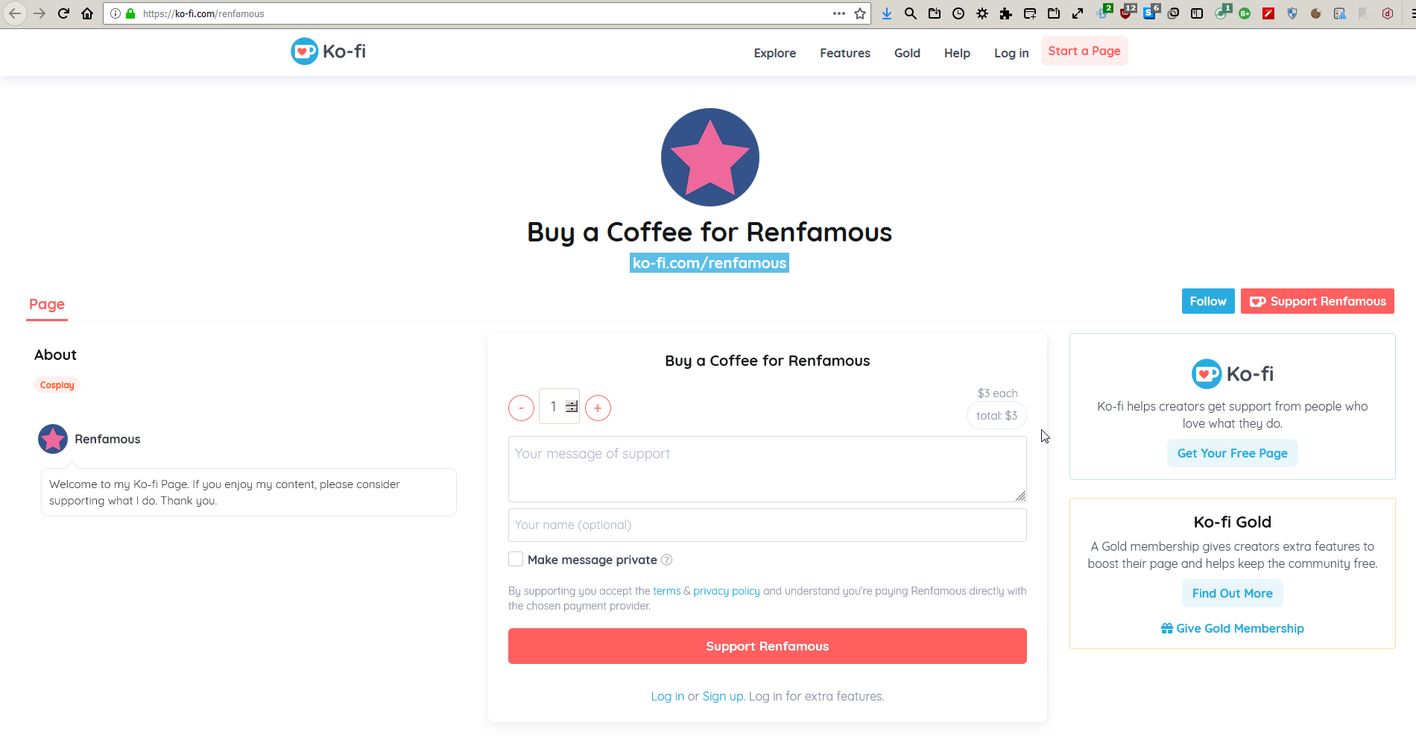Image resolution: width=1416 pixels, height=740 pixels.
Task: Click the cookie extension icon
Action: 1316,13
